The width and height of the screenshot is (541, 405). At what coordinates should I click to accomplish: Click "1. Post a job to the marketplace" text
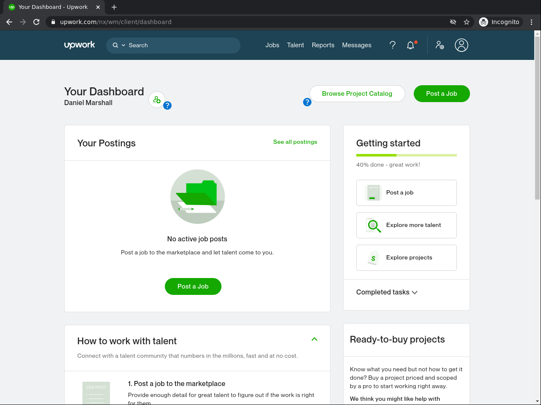[x=177, y=384]
